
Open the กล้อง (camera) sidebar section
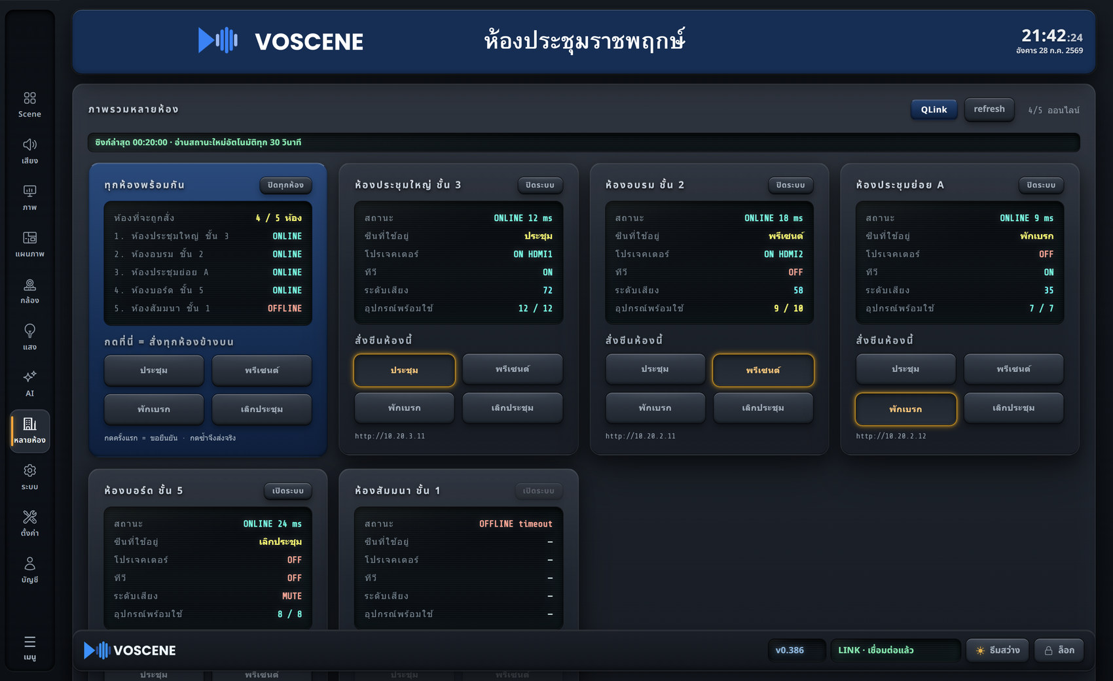coord(29,291)
